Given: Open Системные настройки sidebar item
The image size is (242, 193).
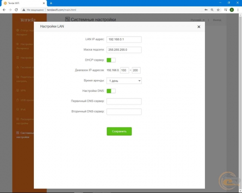Looking at the screenshot, I should coord(25,135).
